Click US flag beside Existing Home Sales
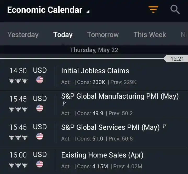 click(x=40, y=164)
